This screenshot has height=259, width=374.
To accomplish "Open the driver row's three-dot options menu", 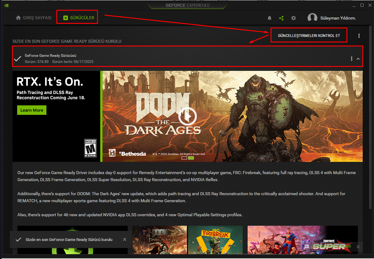I will [x=352, y=59].
